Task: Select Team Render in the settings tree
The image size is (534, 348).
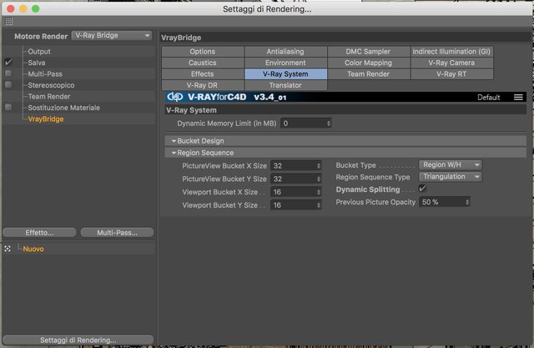Action: click(x=49, y=96)
